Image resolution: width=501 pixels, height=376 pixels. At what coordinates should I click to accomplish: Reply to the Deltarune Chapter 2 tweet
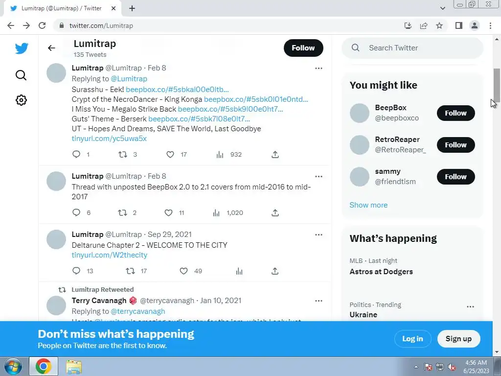point(76,271)
